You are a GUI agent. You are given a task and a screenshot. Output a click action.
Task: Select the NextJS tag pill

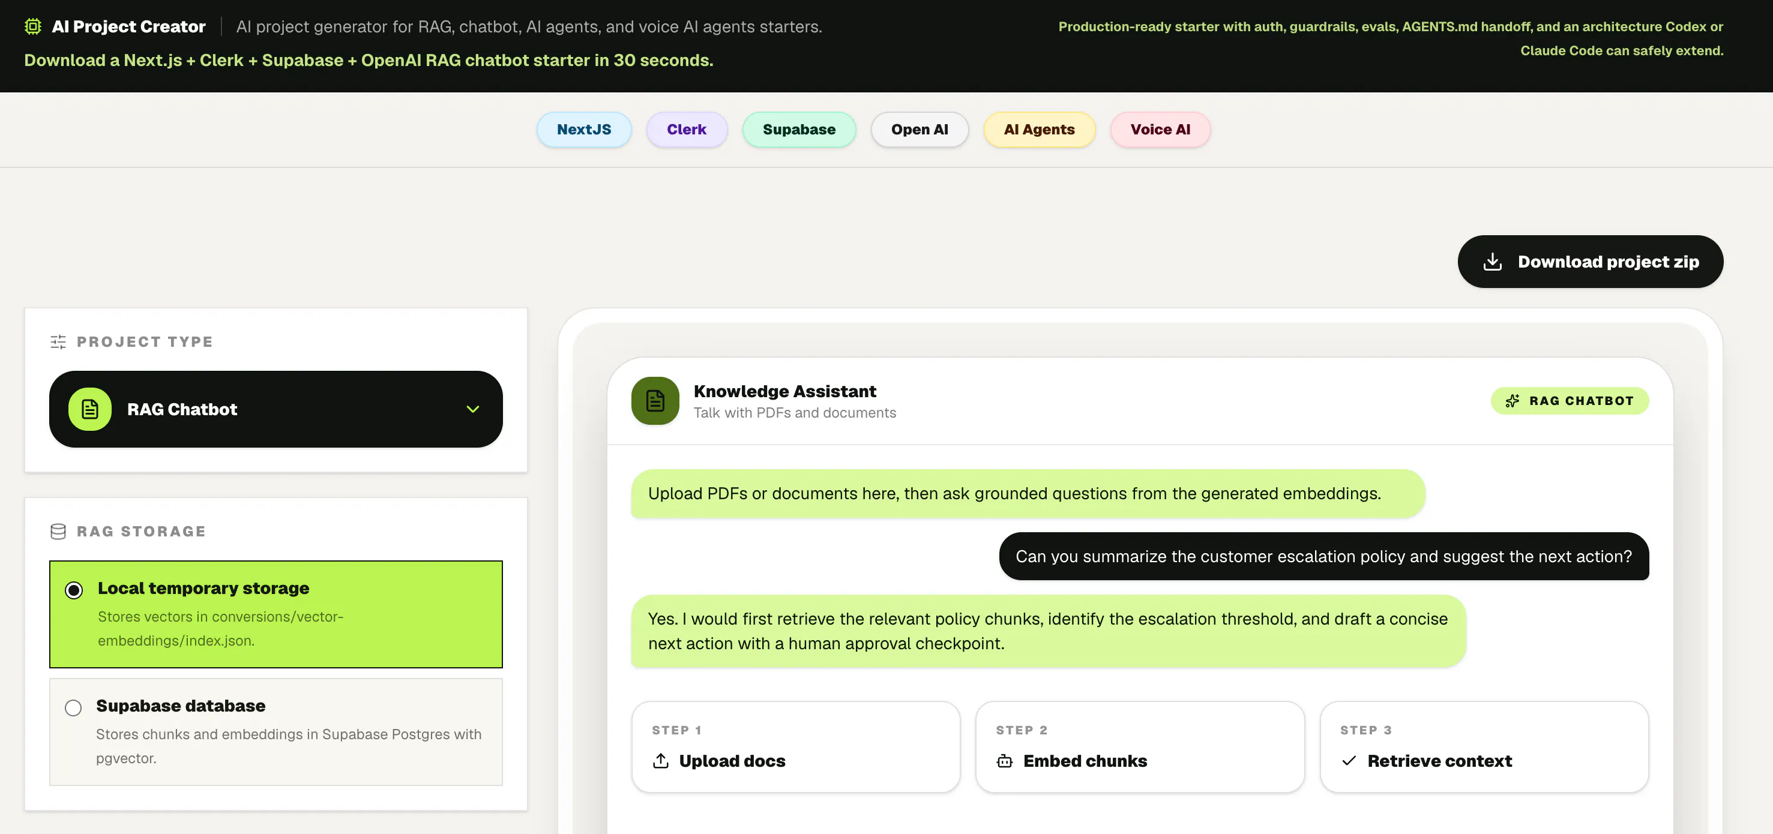click(583, 130)
